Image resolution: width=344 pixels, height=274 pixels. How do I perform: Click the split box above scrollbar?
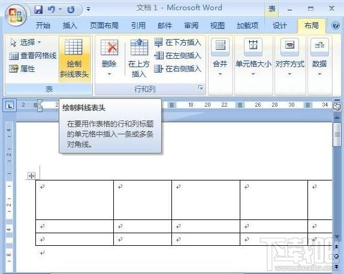tap(337, 100)
